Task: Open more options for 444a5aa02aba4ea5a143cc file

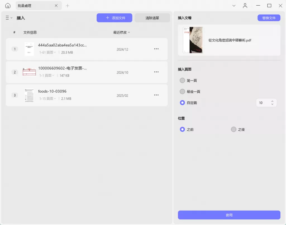Action: (156, 49)
